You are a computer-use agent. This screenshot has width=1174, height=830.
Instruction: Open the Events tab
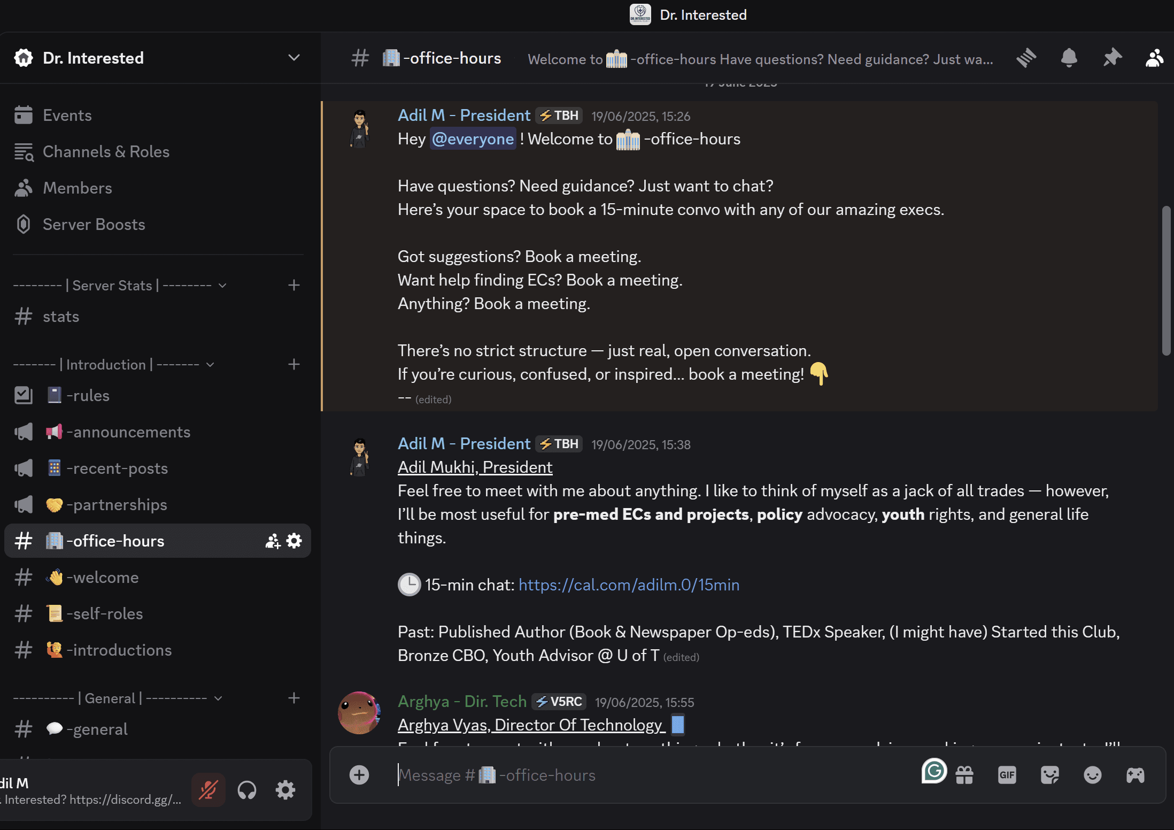click(67, 115)
